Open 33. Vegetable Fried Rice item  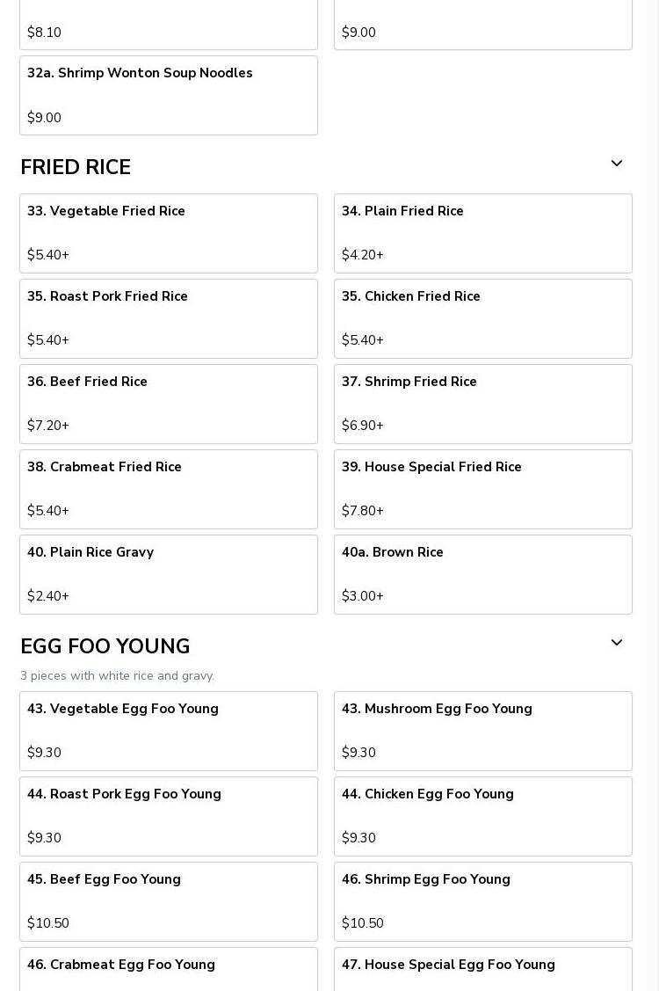[169, 233]
